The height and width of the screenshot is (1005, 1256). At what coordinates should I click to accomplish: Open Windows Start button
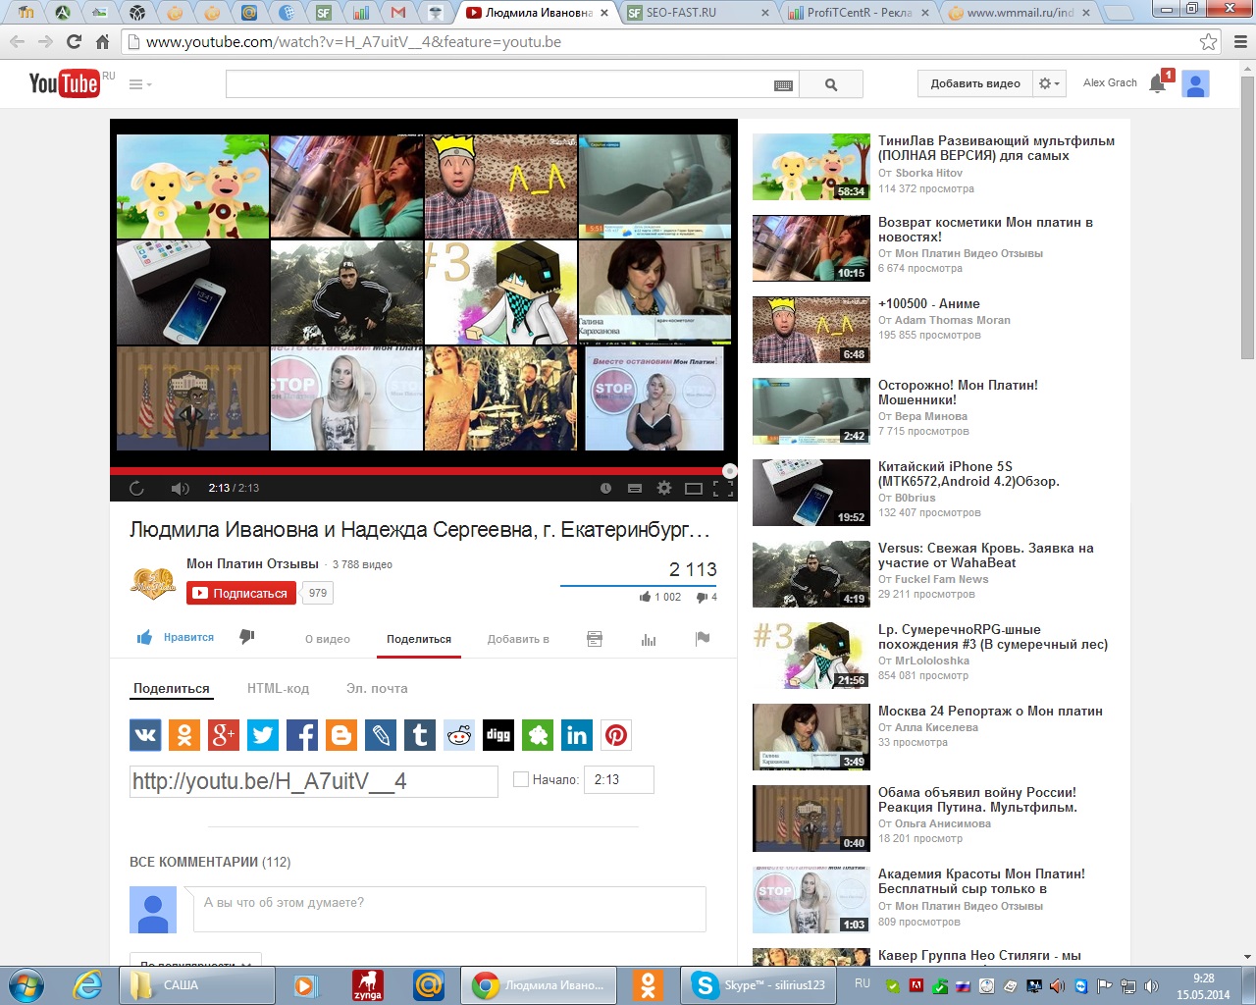(26, 984)
